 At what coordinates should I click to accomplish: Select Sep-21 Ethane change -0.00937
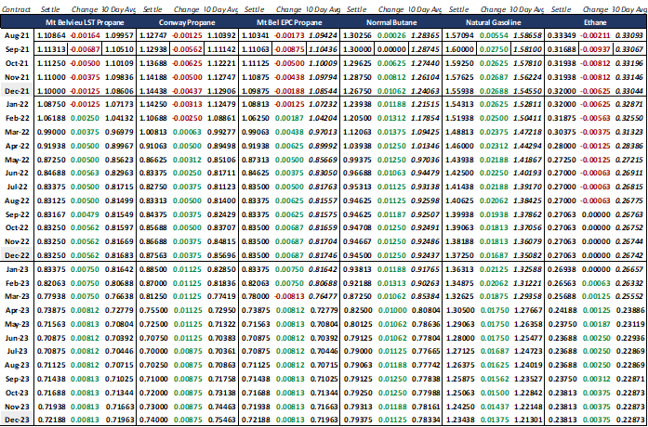(x=596, y=49)
